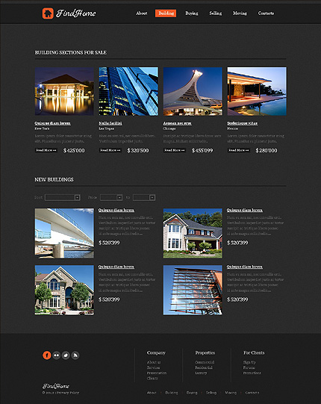Open the Twitter bird icon in footer
This screenshot has height=404, width=321.
coord(66,355)
